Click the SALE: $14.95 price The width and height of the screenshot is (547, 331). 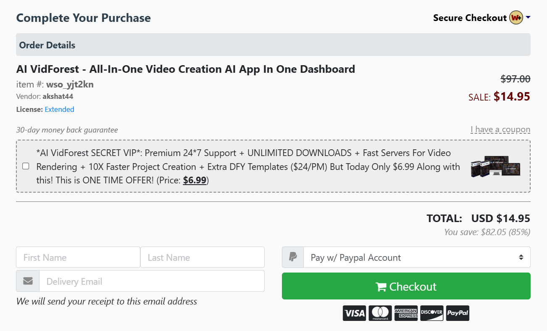pos(499,97)
